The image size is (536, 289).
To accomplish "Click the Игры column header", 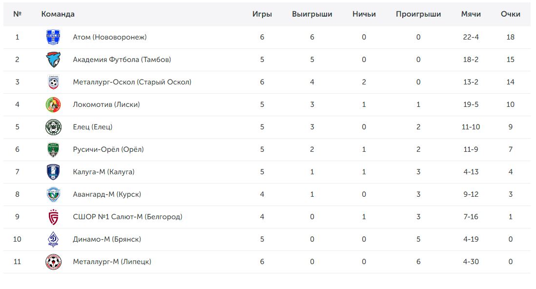I will coord(262,14).
